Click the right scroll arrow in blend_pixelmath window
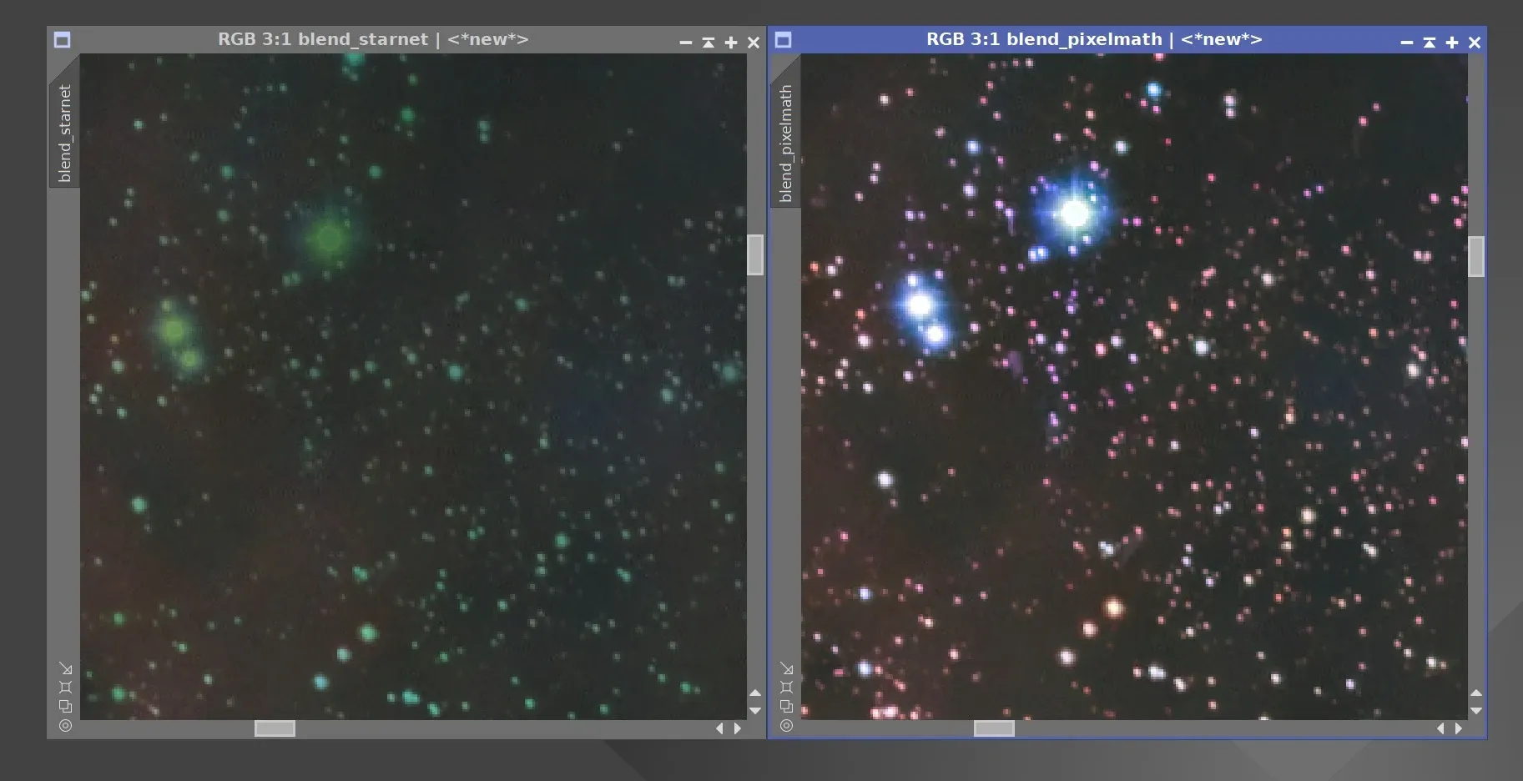1523x781 pixels. click(1459, 728)
